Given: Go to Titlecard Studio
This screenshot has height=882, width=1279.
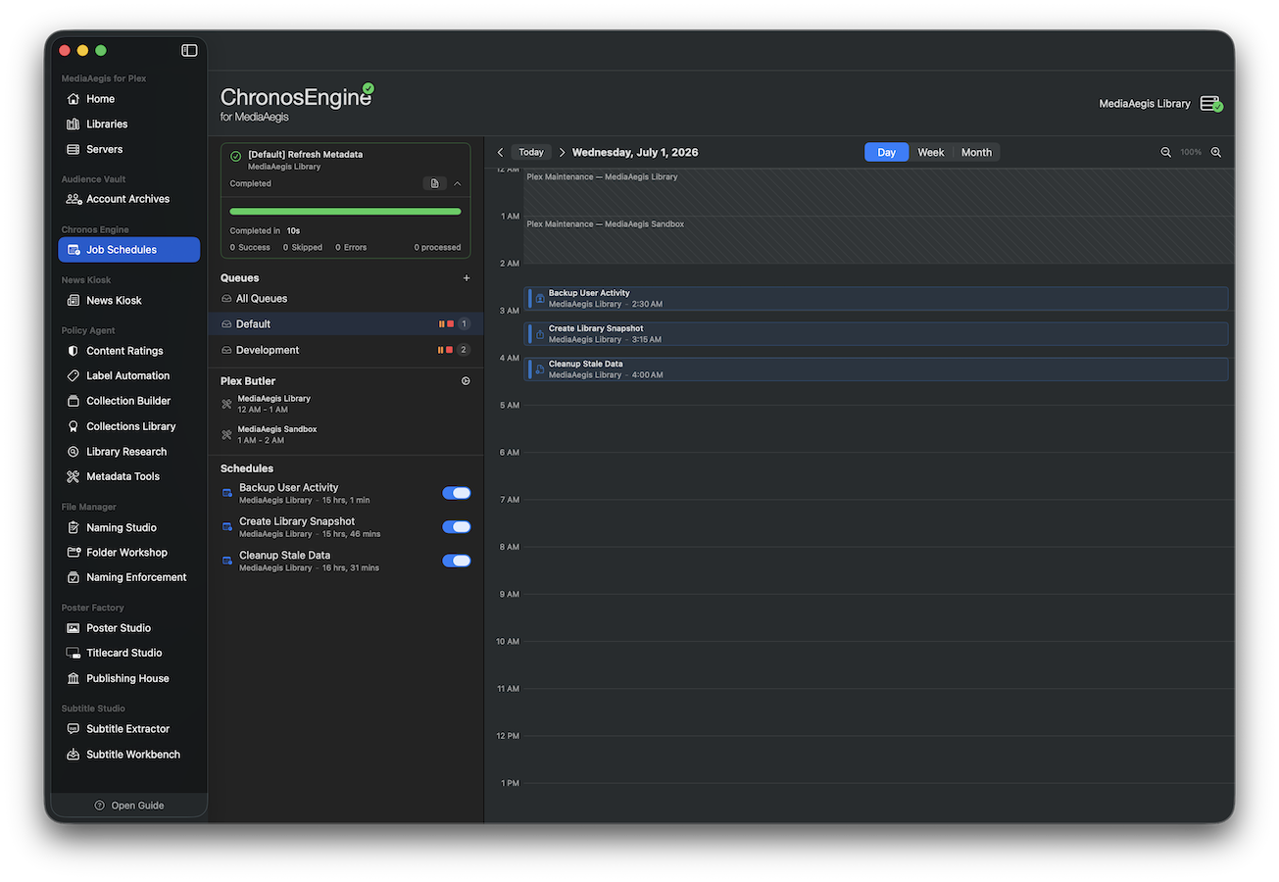Looking at the screenshot, I should point(128,653).
